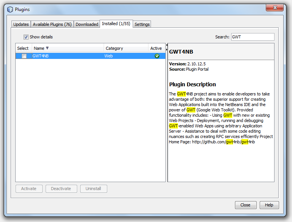Toggle the Show details checkbox

pos(26,37)
